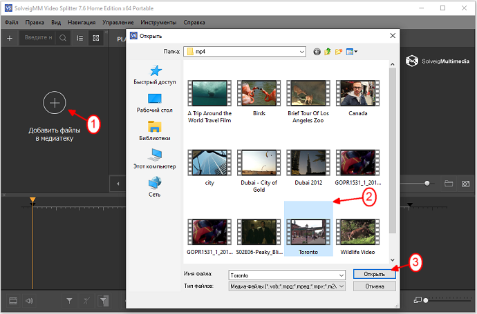Select A Trip Around the World Travel Film

[x=209, y=101]
